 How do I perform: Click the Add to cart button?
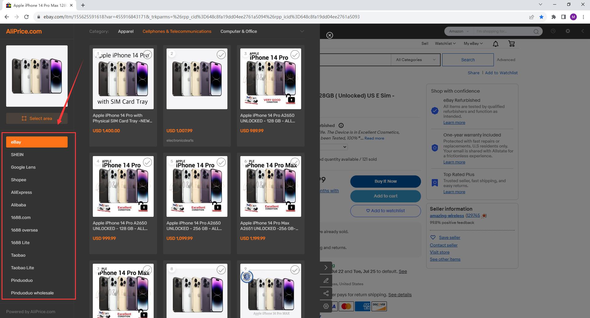pos(386,196)
